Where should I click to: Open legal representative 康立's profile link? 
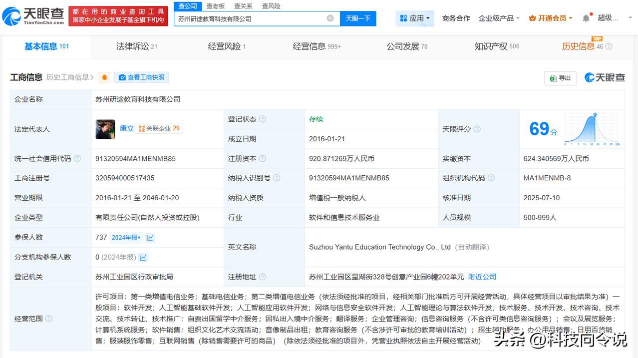(126, 128)
